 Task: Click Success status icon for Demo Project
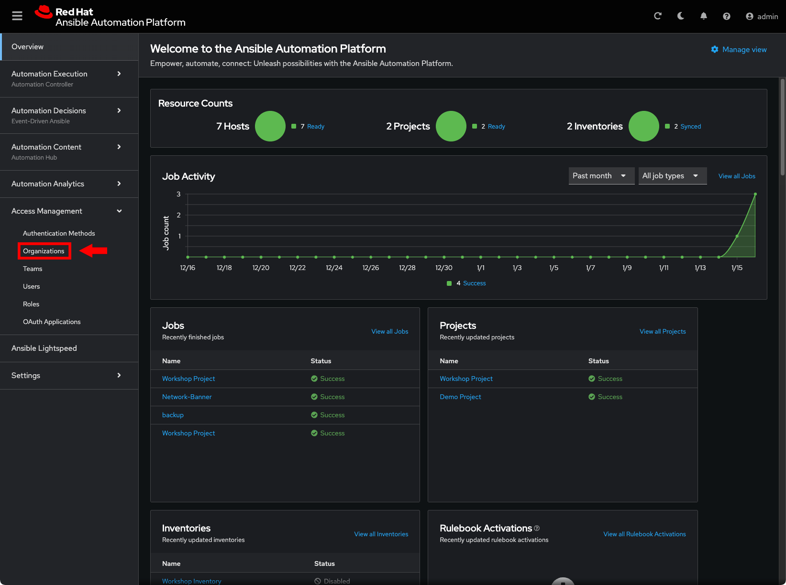pos(592,397)
